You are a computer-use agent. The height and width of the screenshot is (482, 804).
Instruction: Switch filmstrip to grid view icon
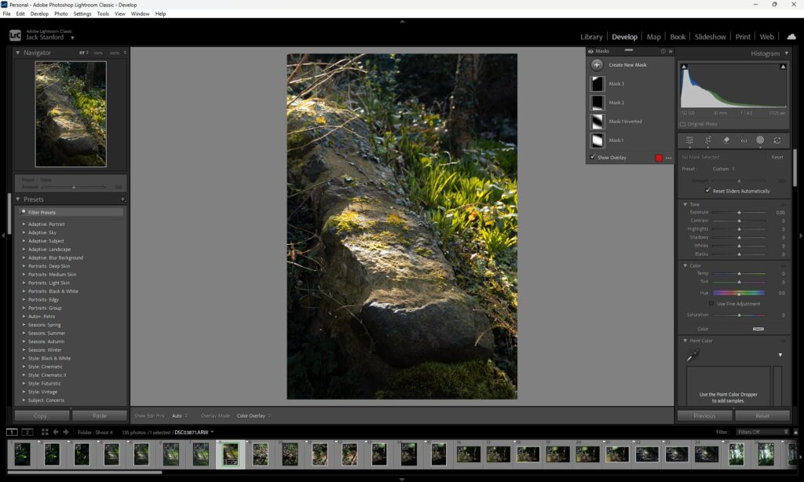click(x=45, y=432)
